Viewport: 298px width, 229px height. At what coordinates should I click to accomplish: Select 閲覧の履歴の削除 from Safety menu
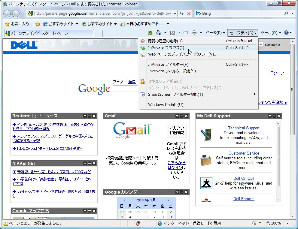point(198,41)
